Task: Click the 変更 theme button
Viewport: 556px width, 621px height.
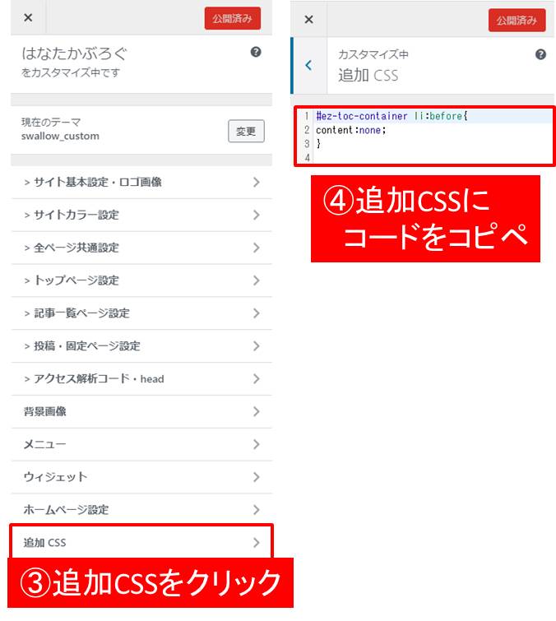Action: pos(246,131)
